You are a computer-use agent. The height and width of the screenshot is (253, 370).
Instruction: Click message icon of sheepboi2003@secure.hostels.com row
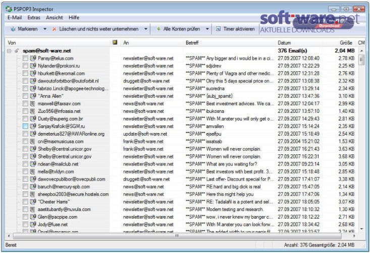(x=33, y=194)
